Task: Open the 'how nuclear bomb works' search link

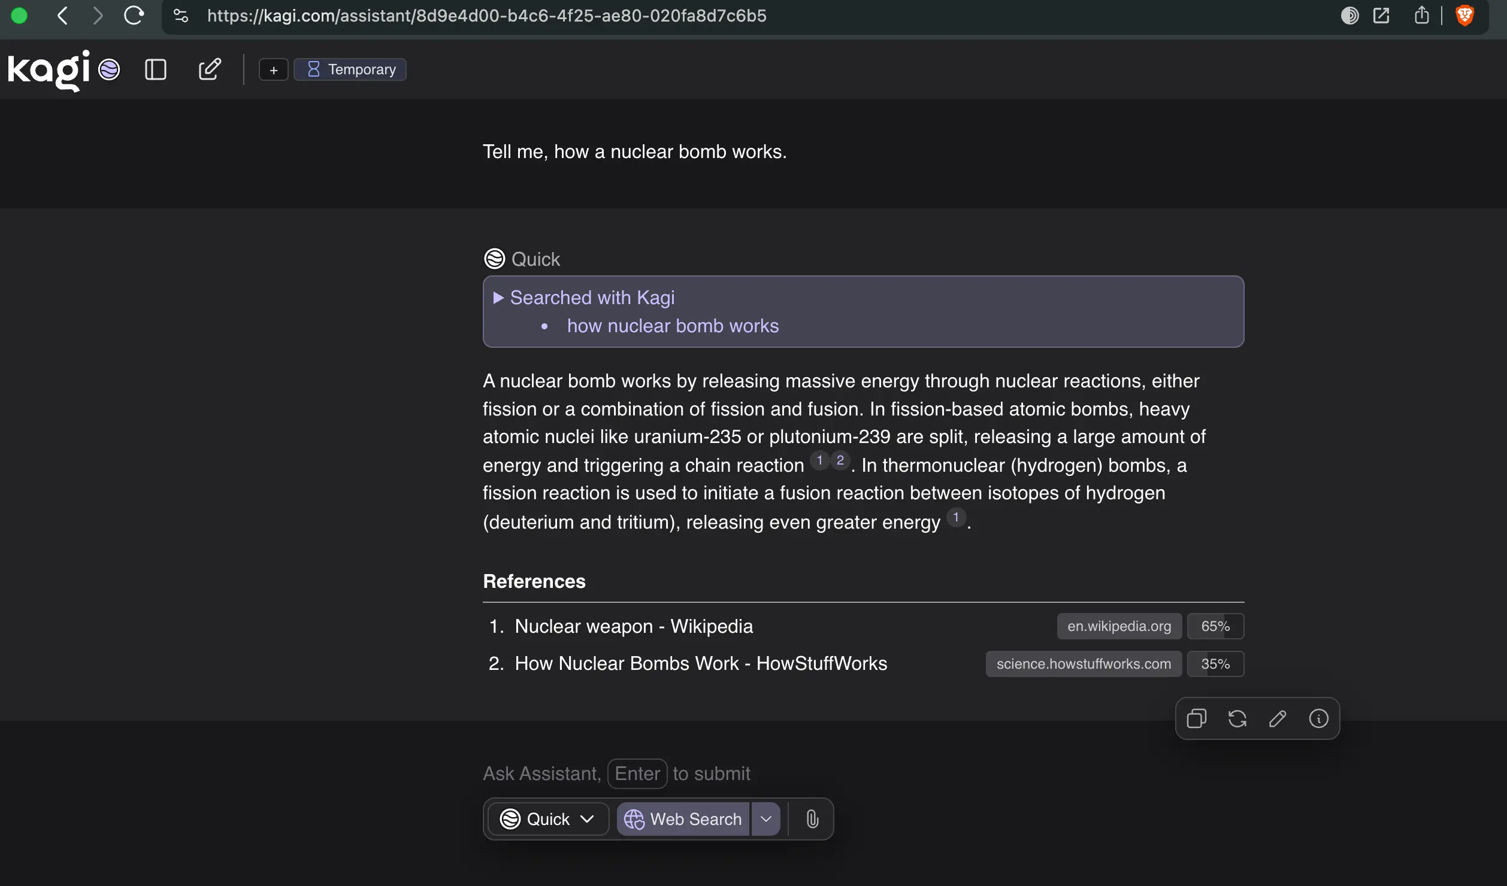Action: pos(673,326)
